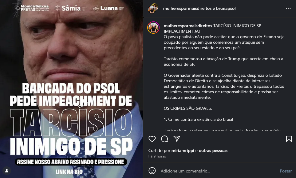Click the há 9 horas timestamp
The height and width of the screenshot is (178, 296).
157,156
